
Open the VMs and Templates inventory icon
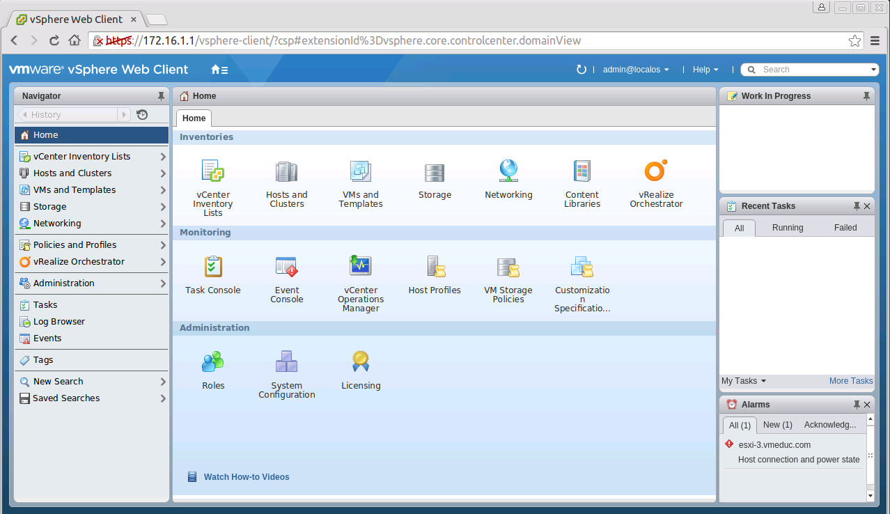coord(360,171)
